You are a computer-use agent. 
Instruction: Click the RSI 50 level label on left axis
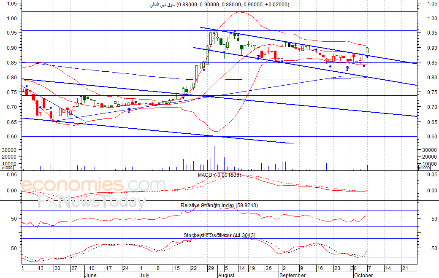tap(14, 219)
